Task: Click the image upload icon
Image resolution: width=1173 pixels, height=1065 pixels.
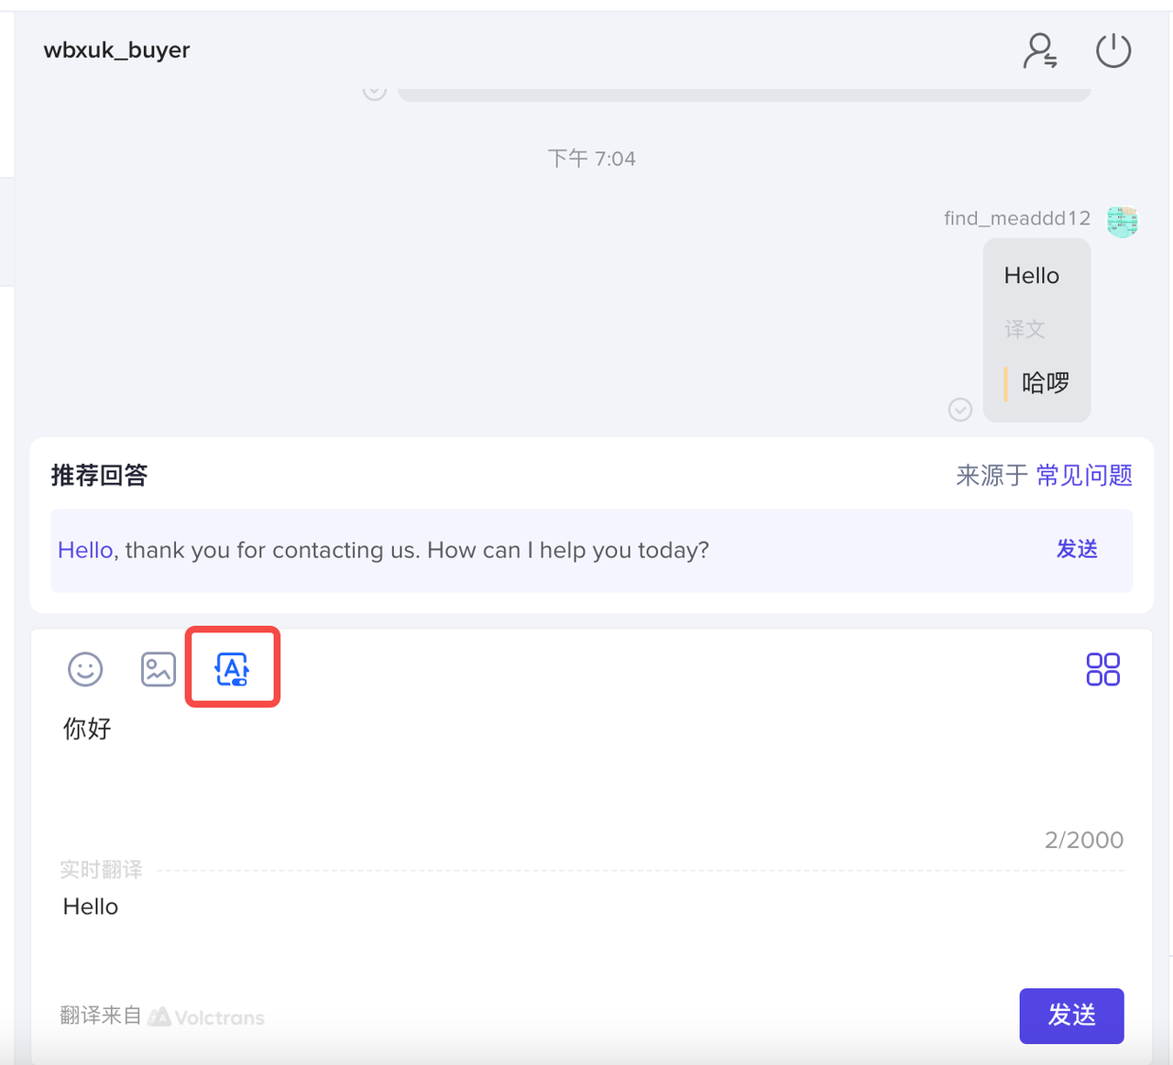Action: 158,669
